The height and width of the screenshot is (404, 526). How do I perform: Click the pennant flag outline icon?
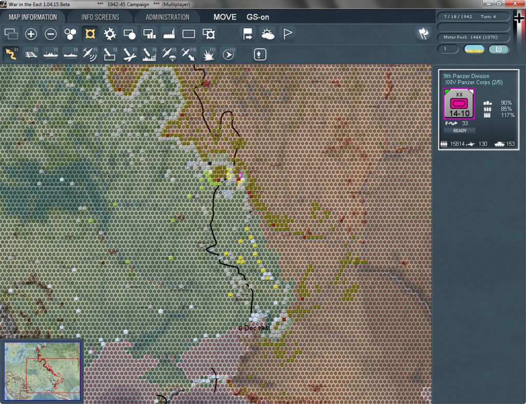[x=288, y=34]
